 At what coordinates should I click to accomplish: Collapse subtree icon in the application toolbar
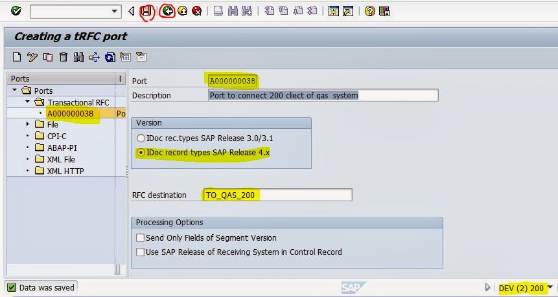pyautogui.click(x=141, y=57)
